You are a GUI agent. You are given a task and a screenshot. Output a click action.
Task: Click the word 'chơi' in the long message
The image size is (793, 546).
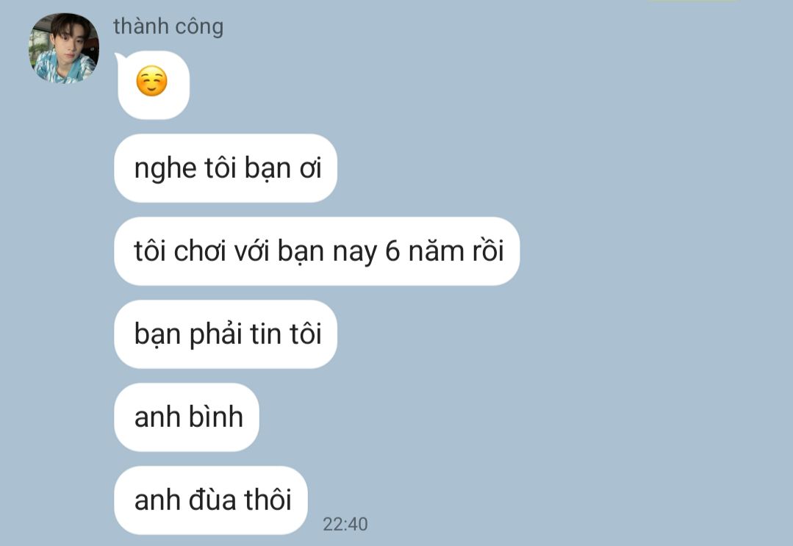tap(199, 251)
